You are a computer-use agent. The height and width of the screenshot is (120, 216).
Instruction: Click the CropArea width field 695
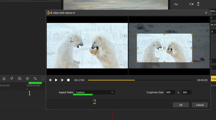point(170,92)
